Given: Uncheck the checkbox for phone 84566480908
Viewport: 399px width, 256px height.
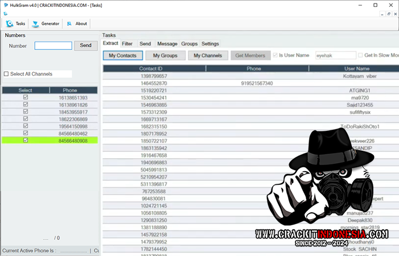Looking at the screenshot, I should click(25, 140).
